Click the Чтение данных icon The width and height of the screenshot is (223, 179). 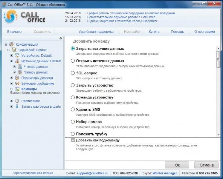(x=20, y=67)
